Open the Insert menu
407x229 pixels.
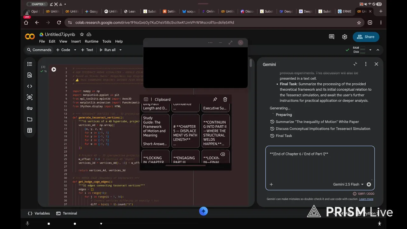[76, 41]
